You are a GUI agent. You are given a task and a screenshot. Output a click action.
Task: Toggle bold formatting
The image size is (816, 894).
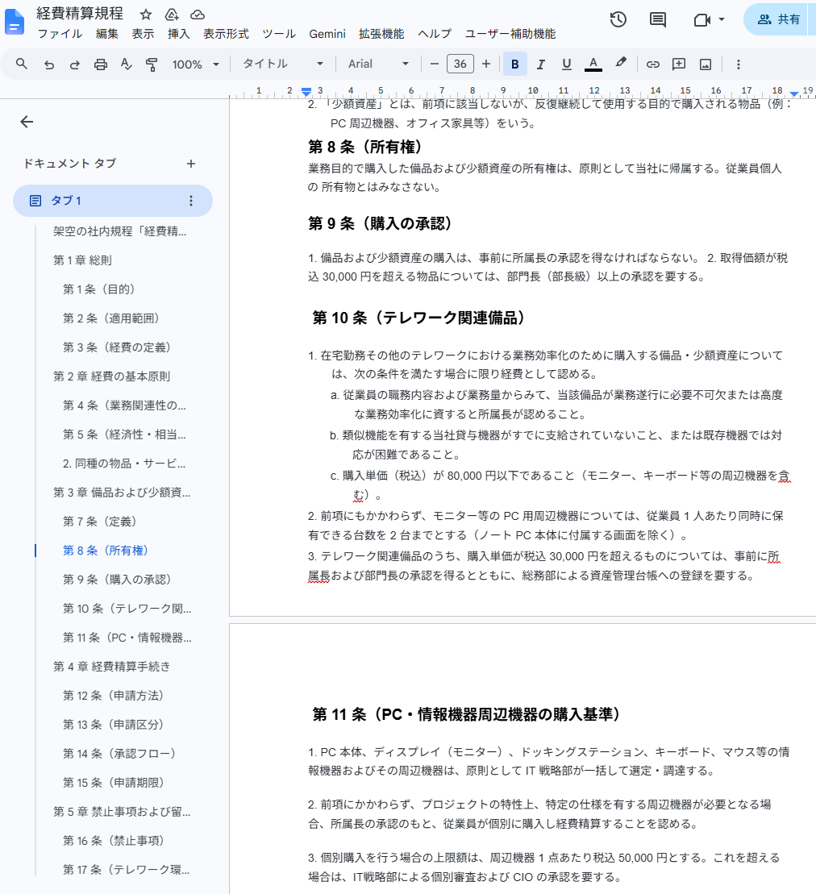(515, 64)
